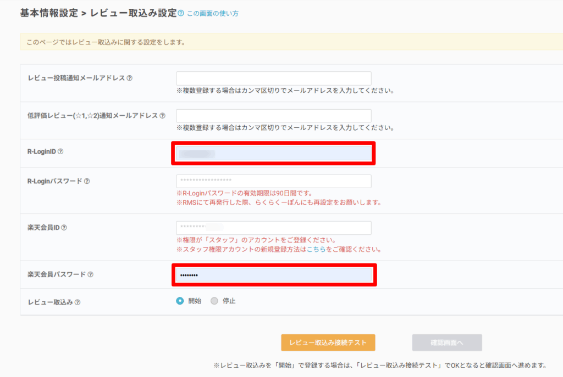
Task: Select the 開始 radio button
Action: pyautogui.click(x=180, y=301)
